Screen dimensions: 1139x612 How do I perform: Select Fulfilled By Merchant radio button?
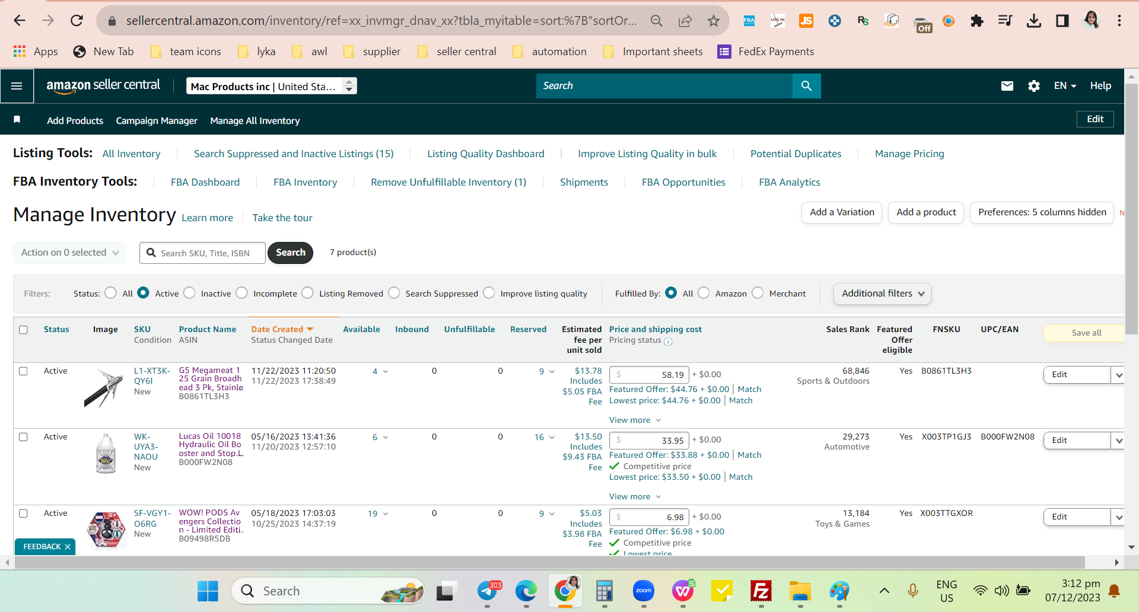point(758,293)
